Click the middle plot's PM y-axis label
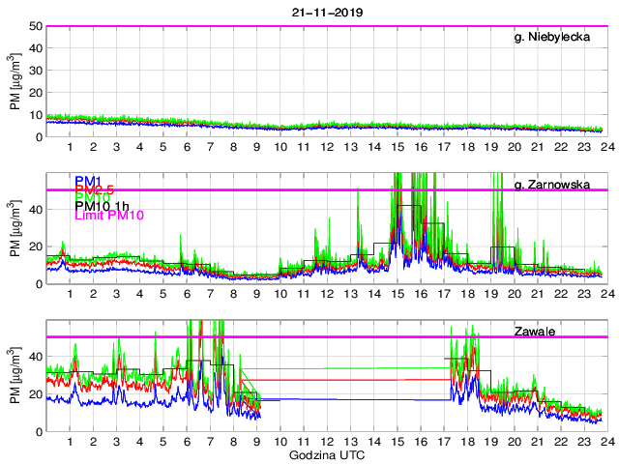Image resolution: width=619 pixels, height=464 pixels. coord(15,228)
